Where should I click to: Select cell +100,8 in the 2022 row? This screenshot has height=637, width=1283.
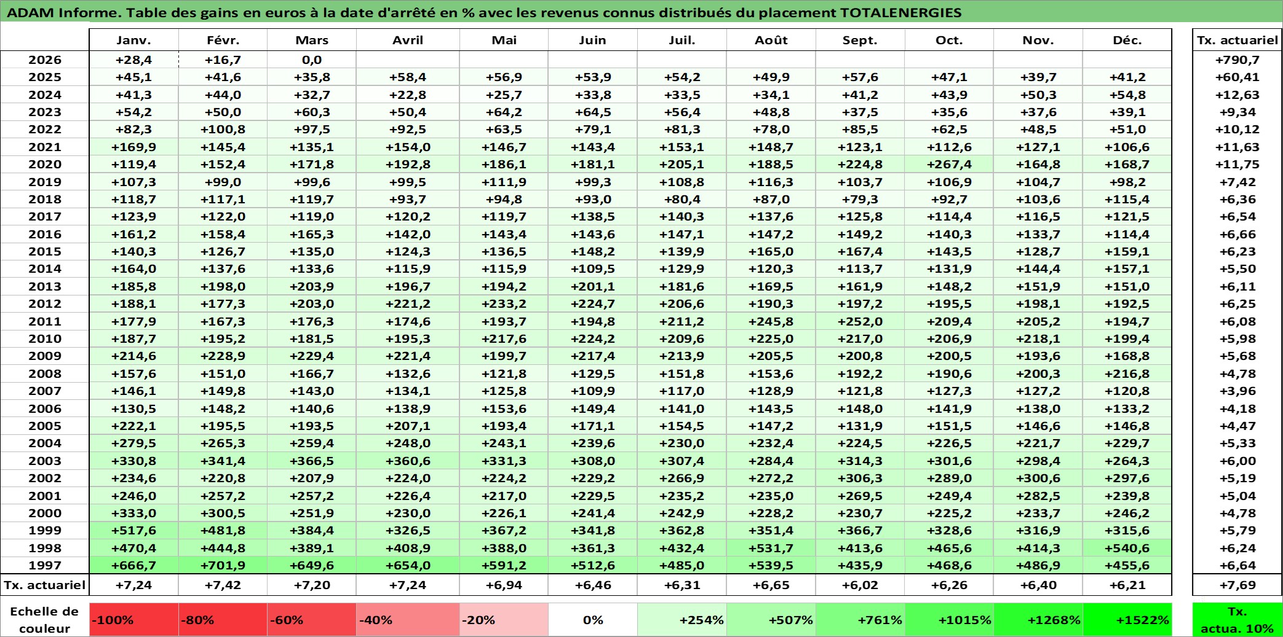[223, 129]
